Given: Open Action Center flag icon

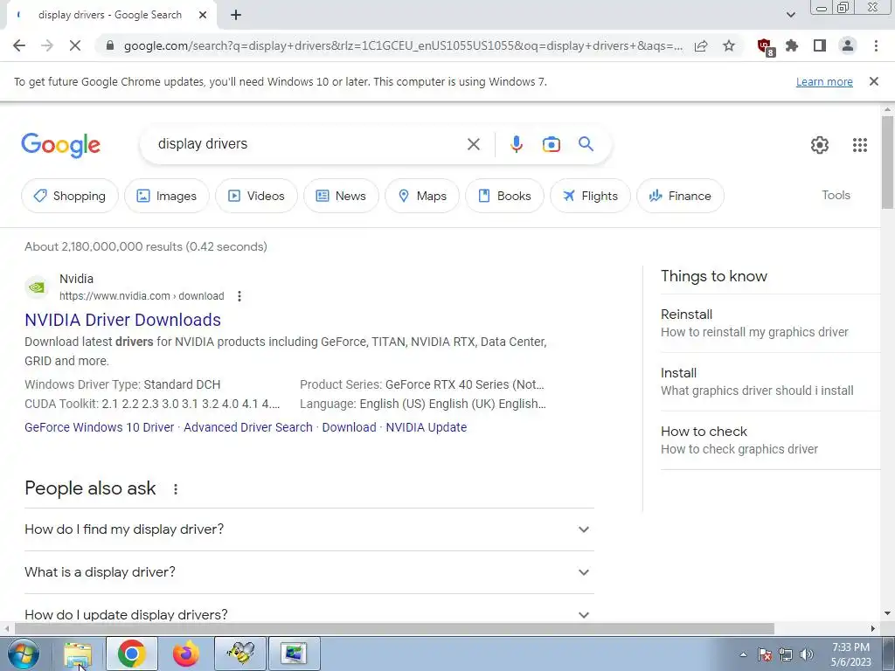Looking at the screenshot, I should (765, 654).
